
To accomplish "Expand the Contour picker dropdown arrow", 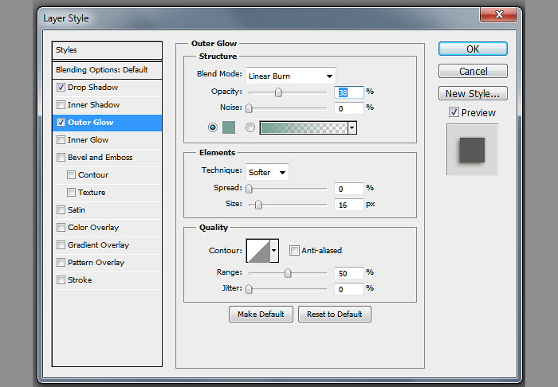I will point(274,251).
